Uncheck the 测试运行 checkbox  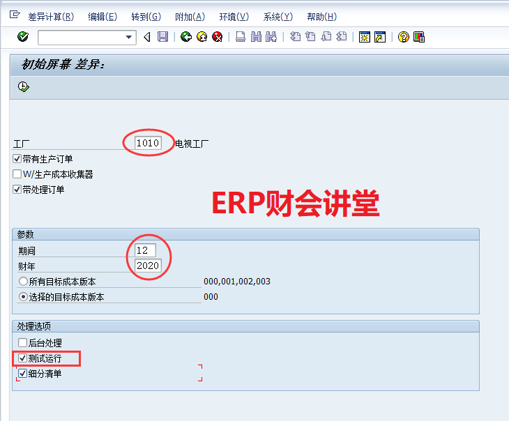23,358
